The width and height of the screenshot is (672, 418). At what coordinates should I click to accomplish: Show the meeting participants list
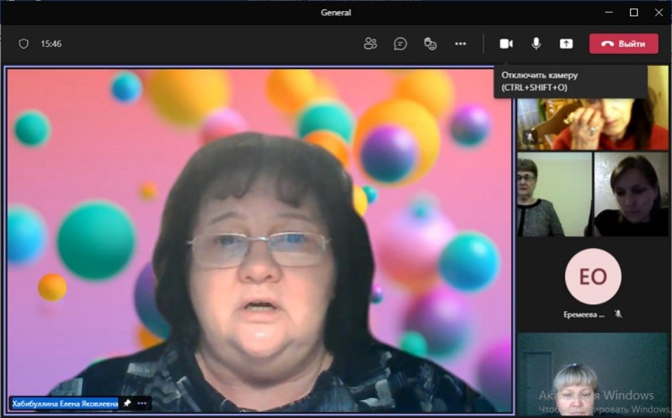[x=370, y=44]
